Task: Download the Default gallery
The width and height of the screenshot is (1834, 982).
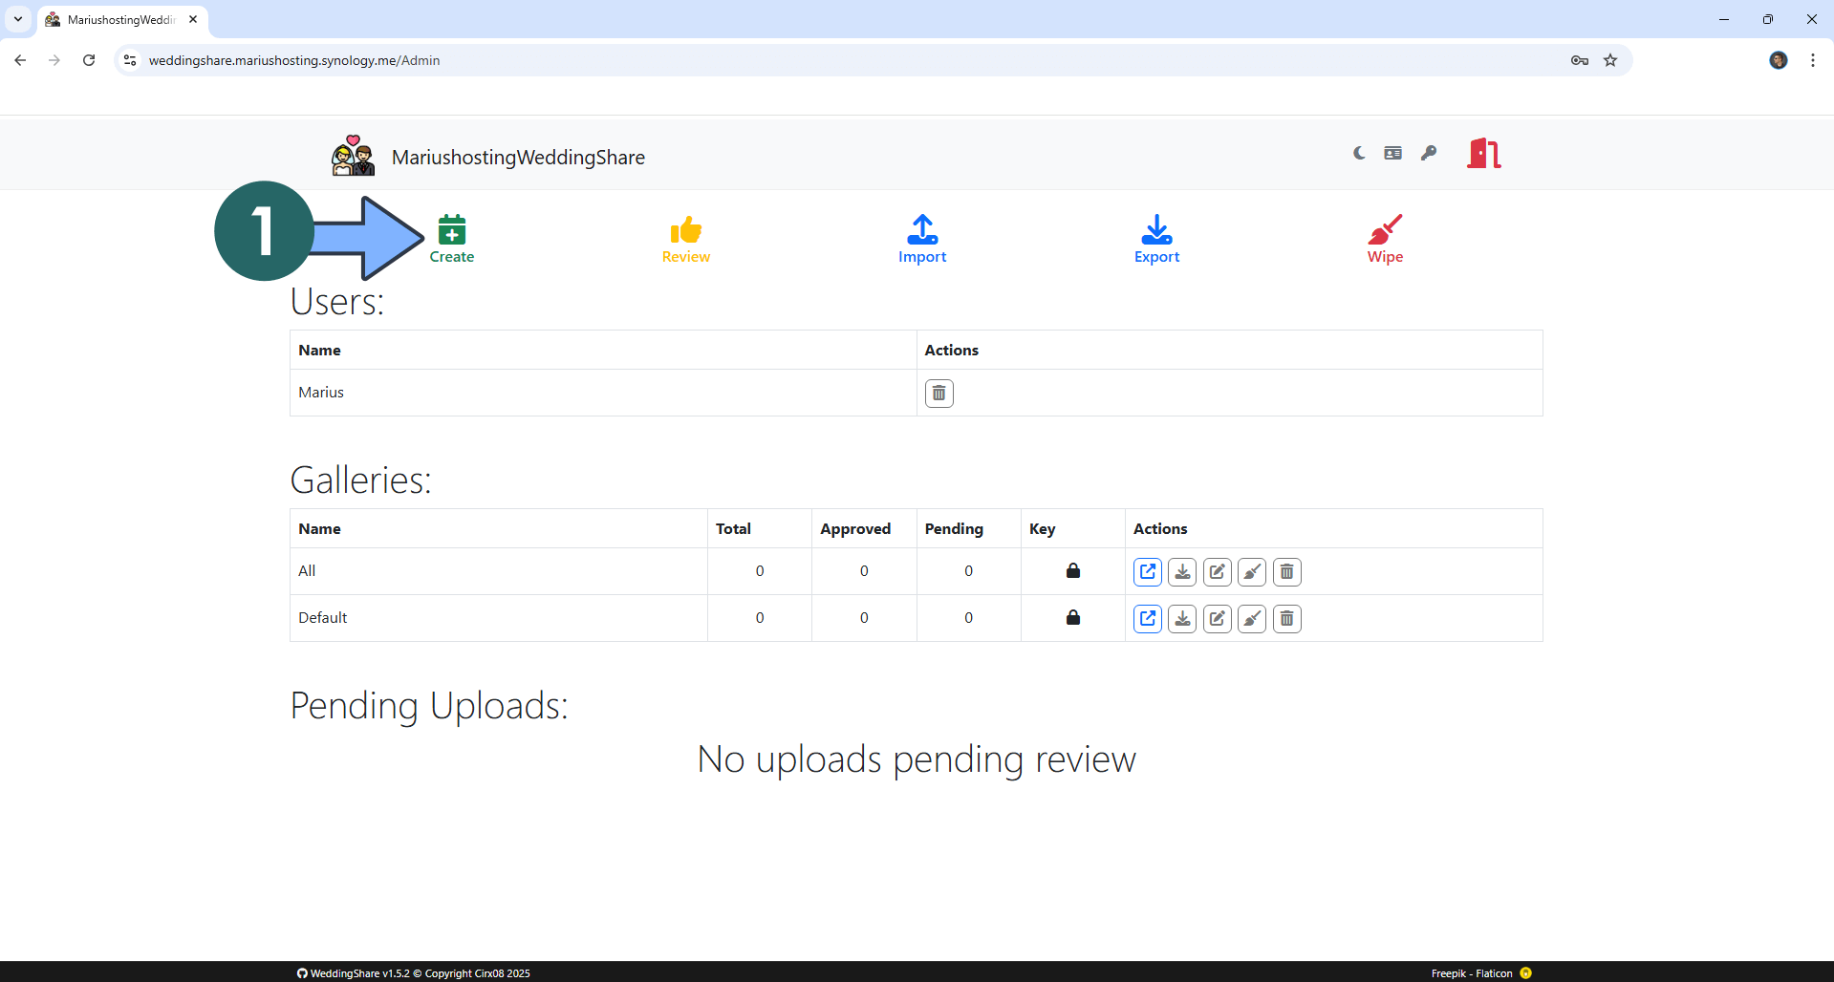Action: 1182,619
